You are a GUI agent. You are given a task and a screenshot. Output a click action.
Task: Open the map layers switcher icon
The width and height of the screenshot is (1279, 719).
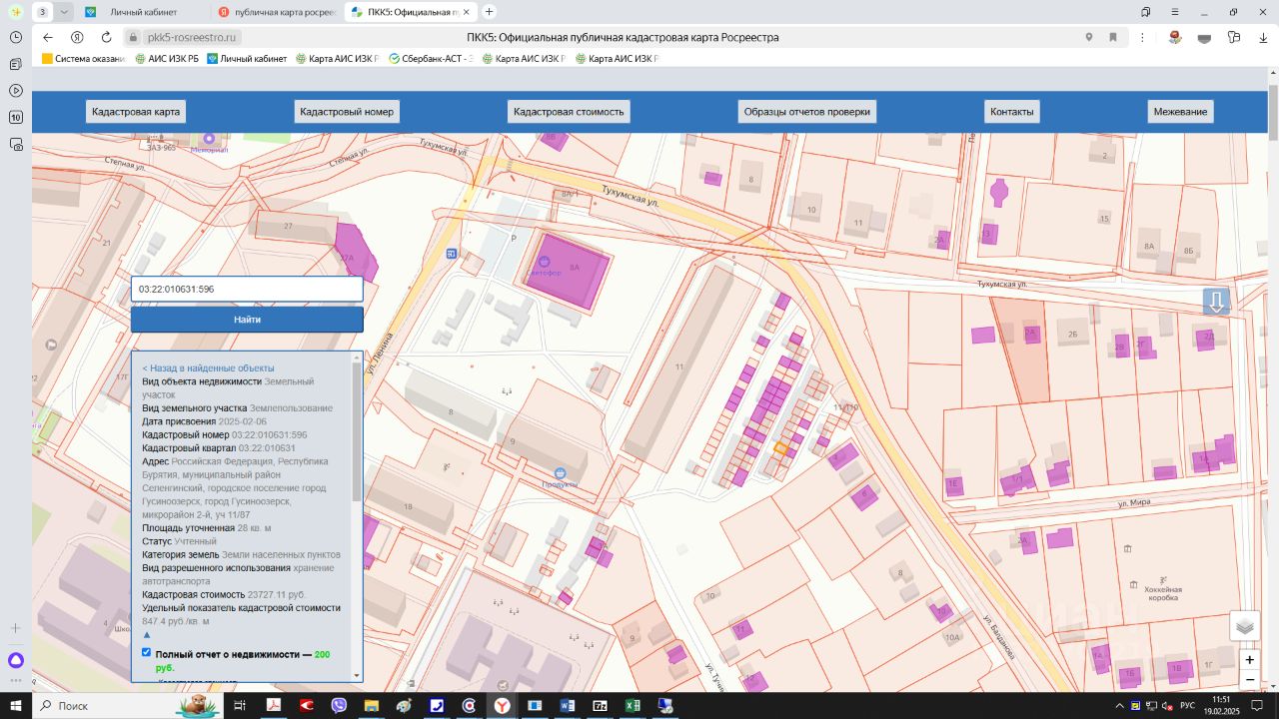[1244, 626]
